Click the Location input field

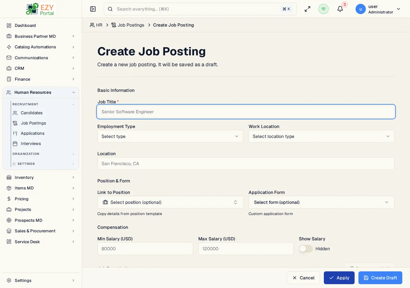coord(246,164)
